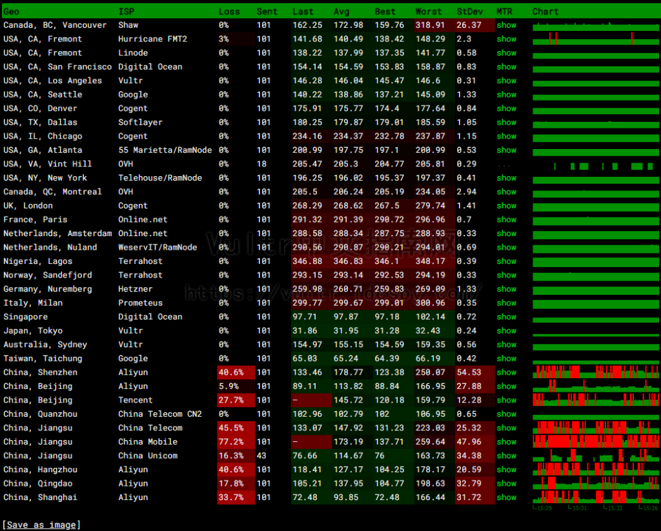Viewport: 661px width, 531px height.
Task: Open MTR show link for Tokyo Vultr
Action: (506, 331)
